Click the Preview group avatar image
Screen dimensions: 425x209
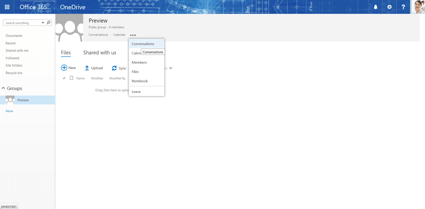(69, 28)
